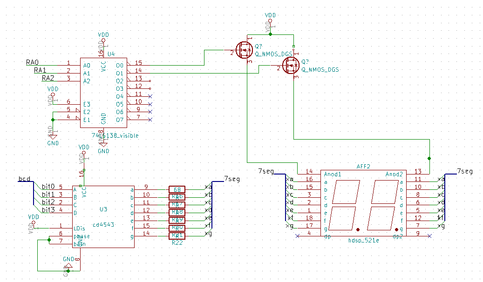Click the VDD symbol on the LDis pin
Screen dimensions: 483x282
point(34,222)
